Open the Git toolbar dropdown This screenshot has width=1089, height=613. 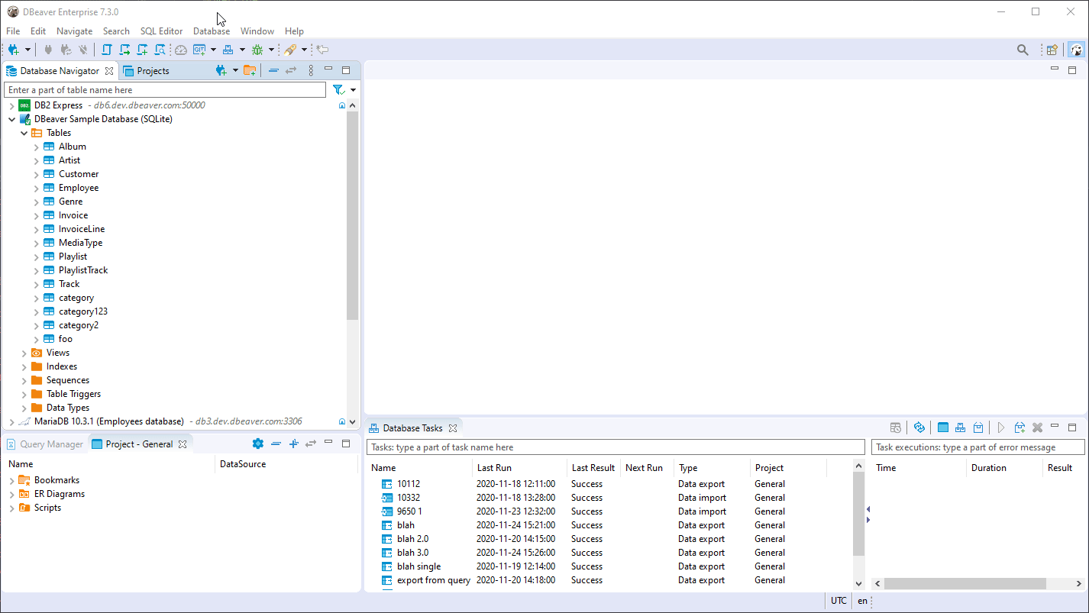click(x=214, y=49)
